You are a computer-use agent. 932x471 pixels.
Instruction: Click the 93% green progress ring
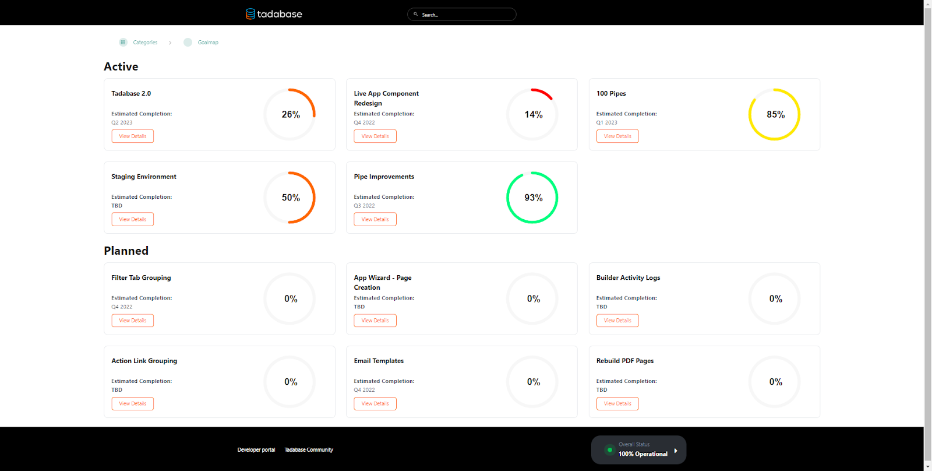click(532, 198)
